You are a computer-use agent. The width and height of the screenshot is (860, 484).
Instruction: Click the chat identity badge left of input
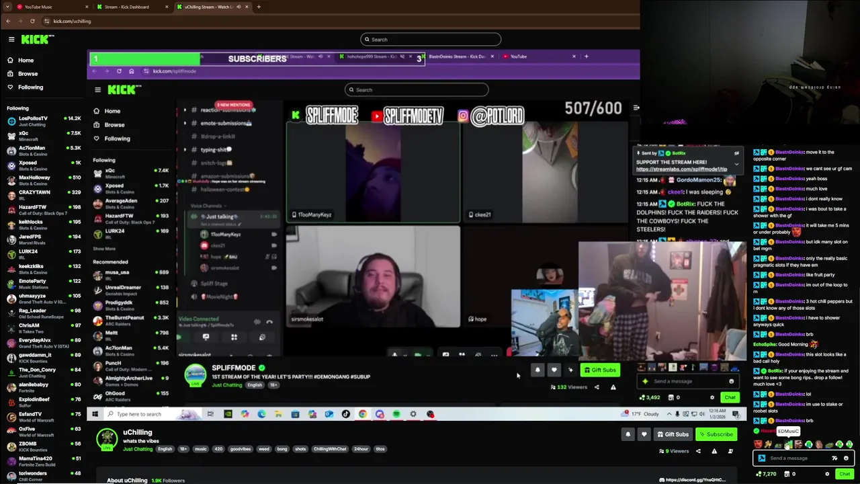[761, 458]
